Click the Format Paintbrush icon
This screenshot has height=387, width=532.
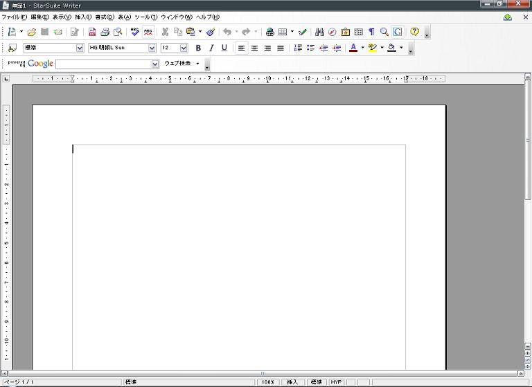coord(211,32)
